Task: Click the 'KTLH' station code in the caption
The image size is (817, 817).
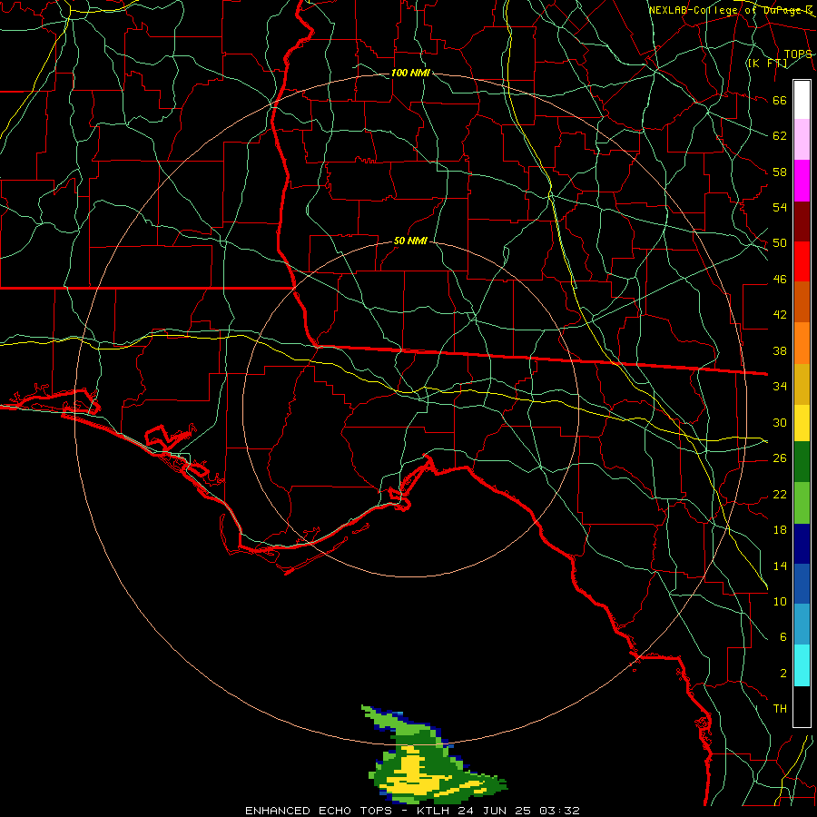Action: [432, 811]
